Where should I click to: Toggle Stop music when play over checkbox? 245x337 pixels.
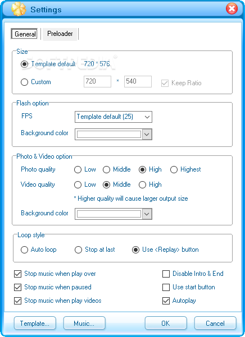coord(17,274)
